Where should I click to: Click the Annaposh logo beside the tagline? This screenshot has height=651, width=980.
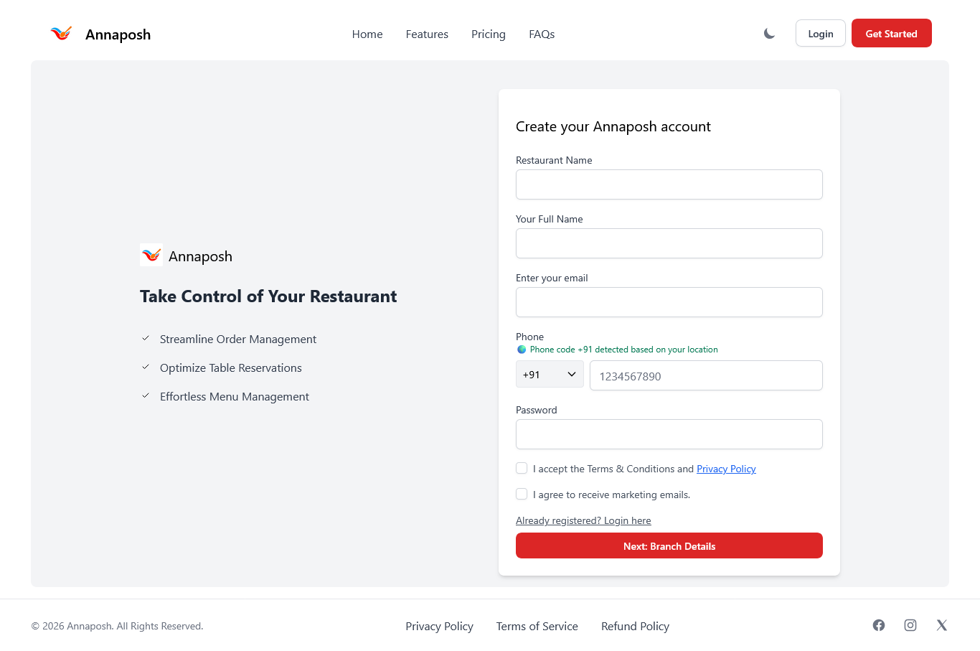click(151, 255)
